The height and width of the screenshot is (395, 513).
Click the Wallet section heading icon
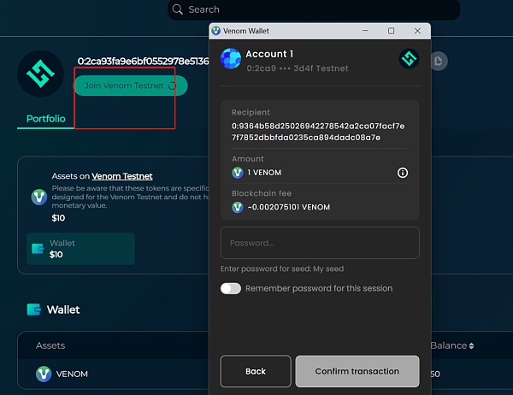[34, 310]
